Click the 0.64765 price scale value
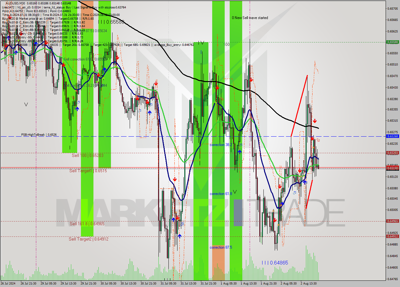The height and width of the screenshot is (287, 400). 393,279
